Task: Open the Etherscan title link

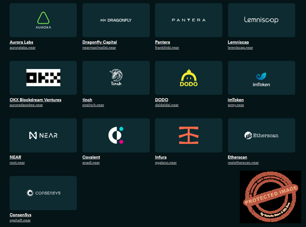Action: (237, 157)
